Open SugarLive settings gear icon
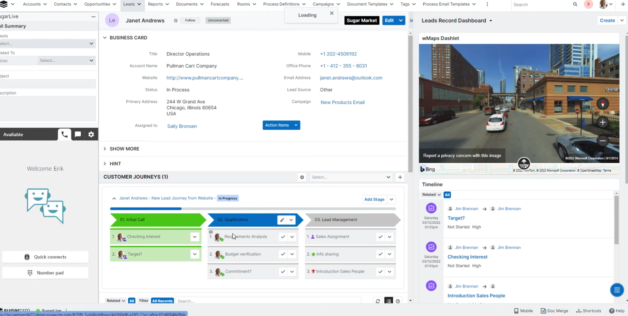 point(91,134)
